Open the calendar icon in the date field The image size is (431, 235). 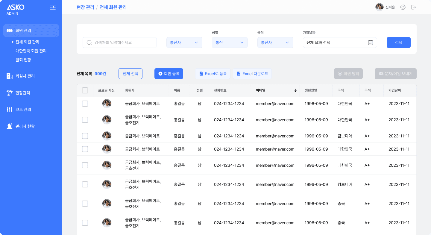[370, 43]
